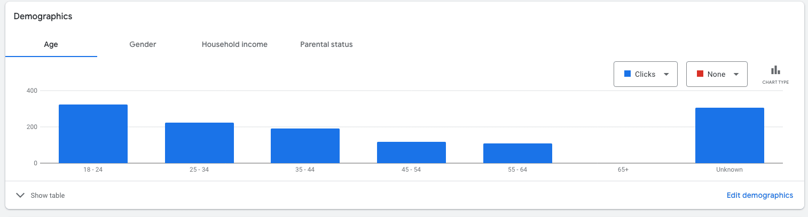Click the red None color square

pyautogui.click(x=700, y=74)
